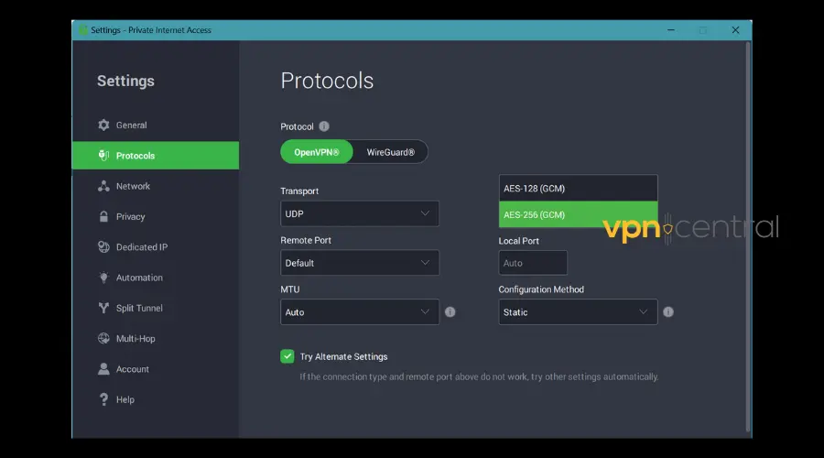Image resolution: width=824 pixels, height=458 pixels.
Task: Click the Local Port Auto input field
Action: coord(533,263)
